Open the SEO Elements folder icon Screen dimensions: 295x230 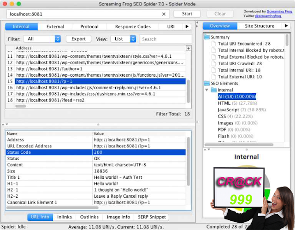point(207,83)
